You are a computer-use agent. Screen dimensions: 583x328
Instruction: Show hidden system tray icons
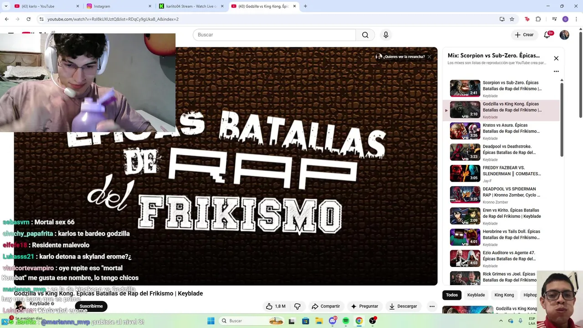coord(501,321)
